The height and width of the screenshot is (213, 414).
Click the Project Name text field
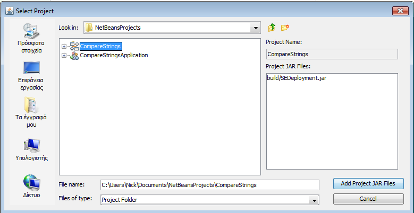coord(332,54)
